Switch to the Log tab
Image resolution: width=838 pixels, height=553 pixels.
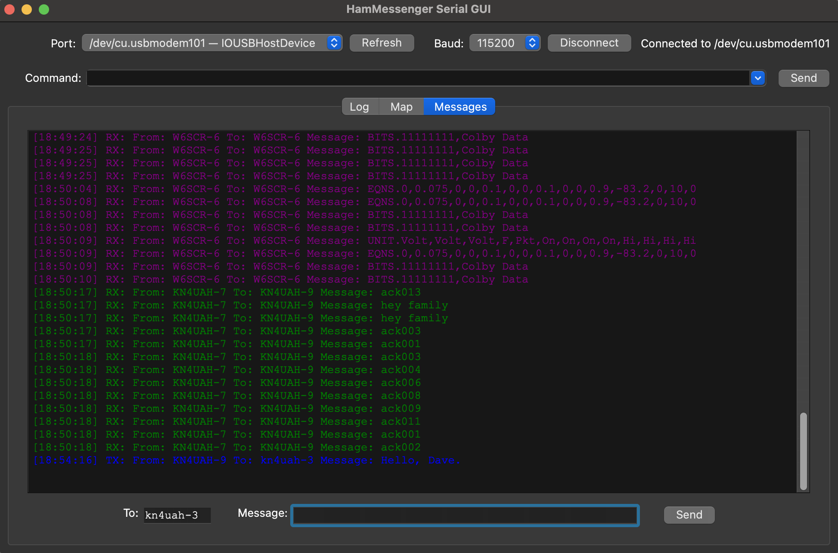pyautogui.click(x=360, y=107)
